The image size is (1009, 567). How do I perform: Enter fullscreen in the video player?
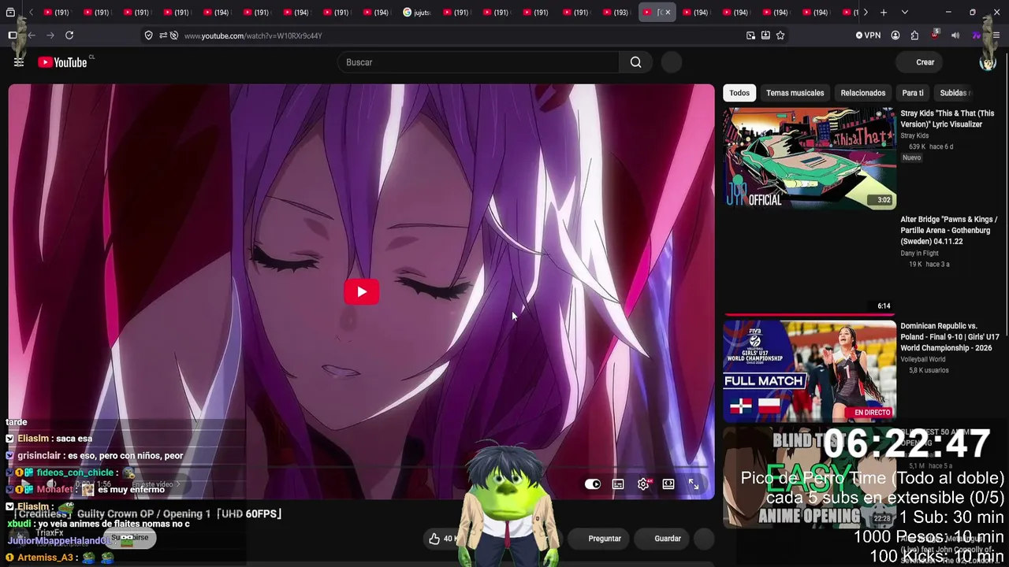[x=694, y=484]
